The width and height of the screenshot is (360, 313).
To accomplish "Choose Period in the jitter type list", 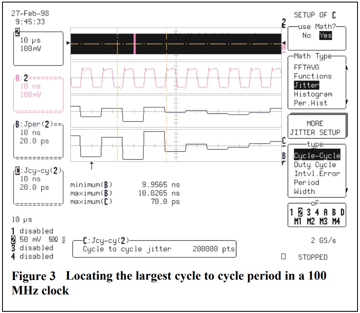I will 306,182.
